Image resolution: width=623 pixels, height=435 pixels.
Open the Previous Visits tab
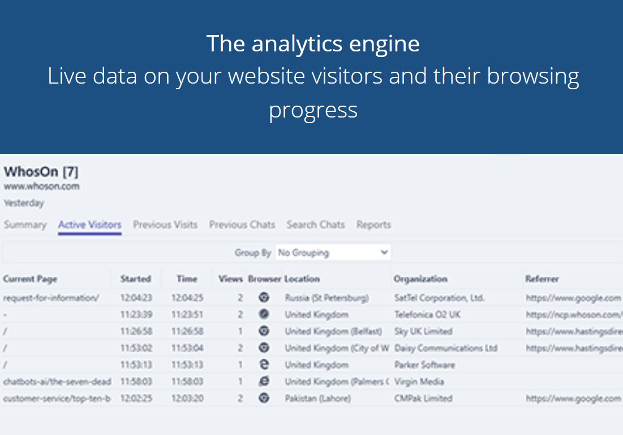click(165, 225)
